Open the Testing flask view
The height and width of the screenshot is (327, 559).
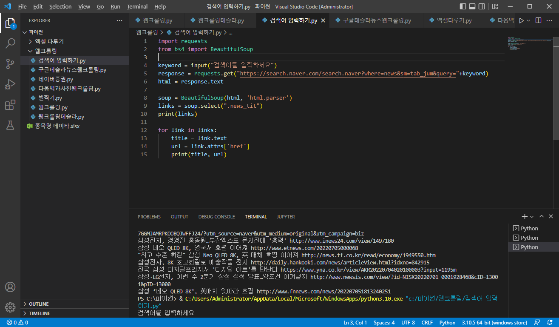coord(10,125)
